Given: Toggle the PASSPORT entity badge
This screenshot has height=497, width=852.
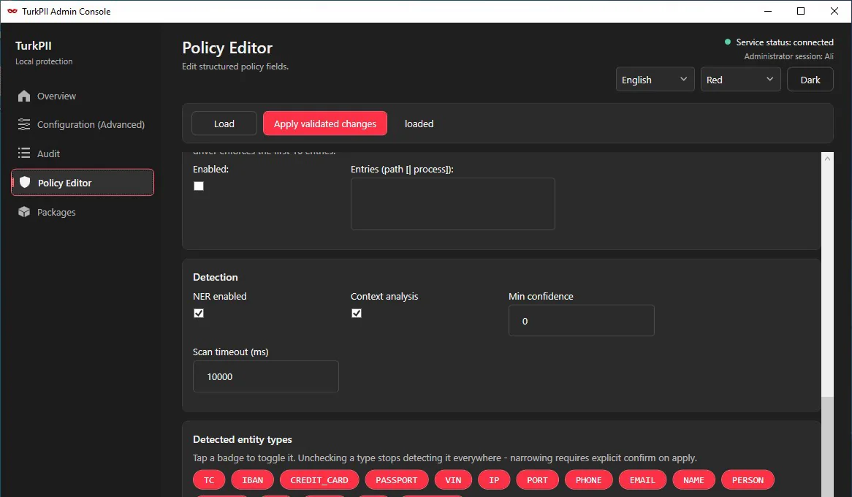Looking at the screenshot, I should pos(397,480).
